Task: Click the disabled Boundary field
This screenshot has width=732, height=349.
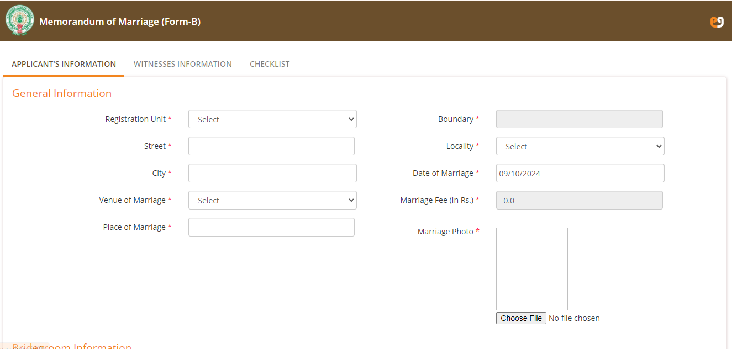Action: [x=580, y=119]
